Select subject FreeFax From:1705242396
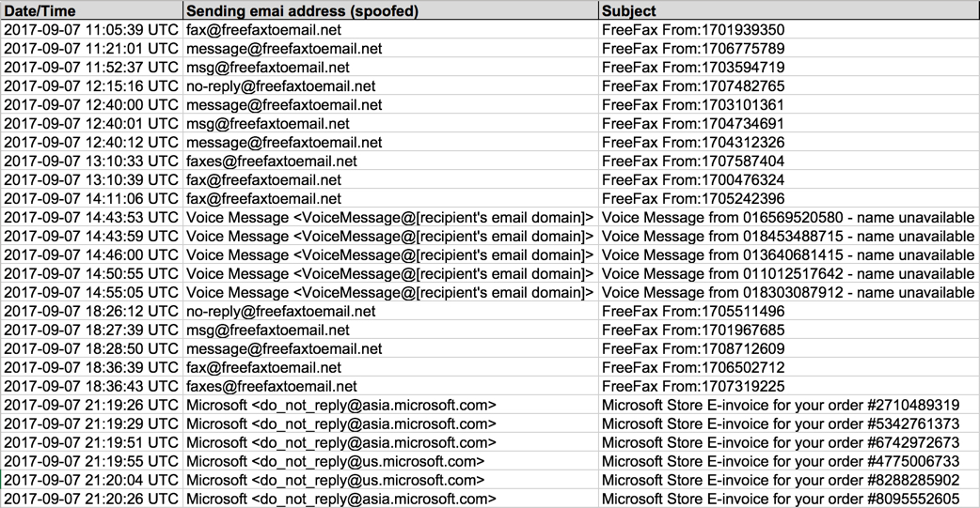 point(789,198)
